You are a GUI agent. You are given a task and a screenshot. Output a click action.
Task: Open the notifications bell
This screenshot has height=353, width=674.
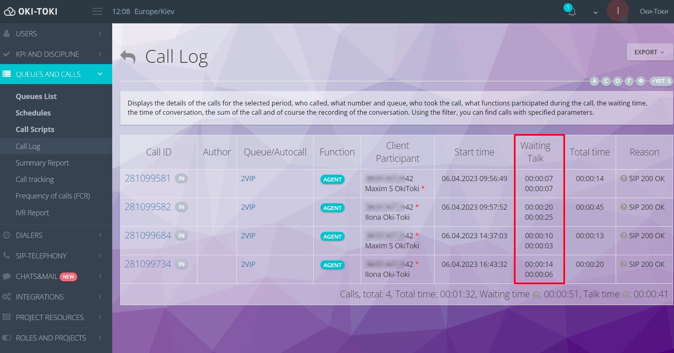tap(571, 12)
